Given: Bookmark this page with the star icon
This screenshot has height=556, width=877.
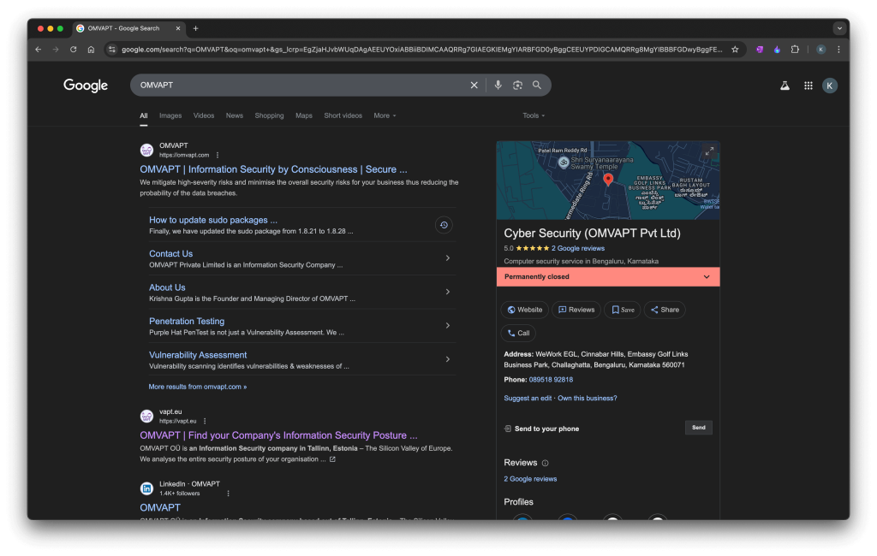Looking at the screenshot, I should tap(735, 49).
